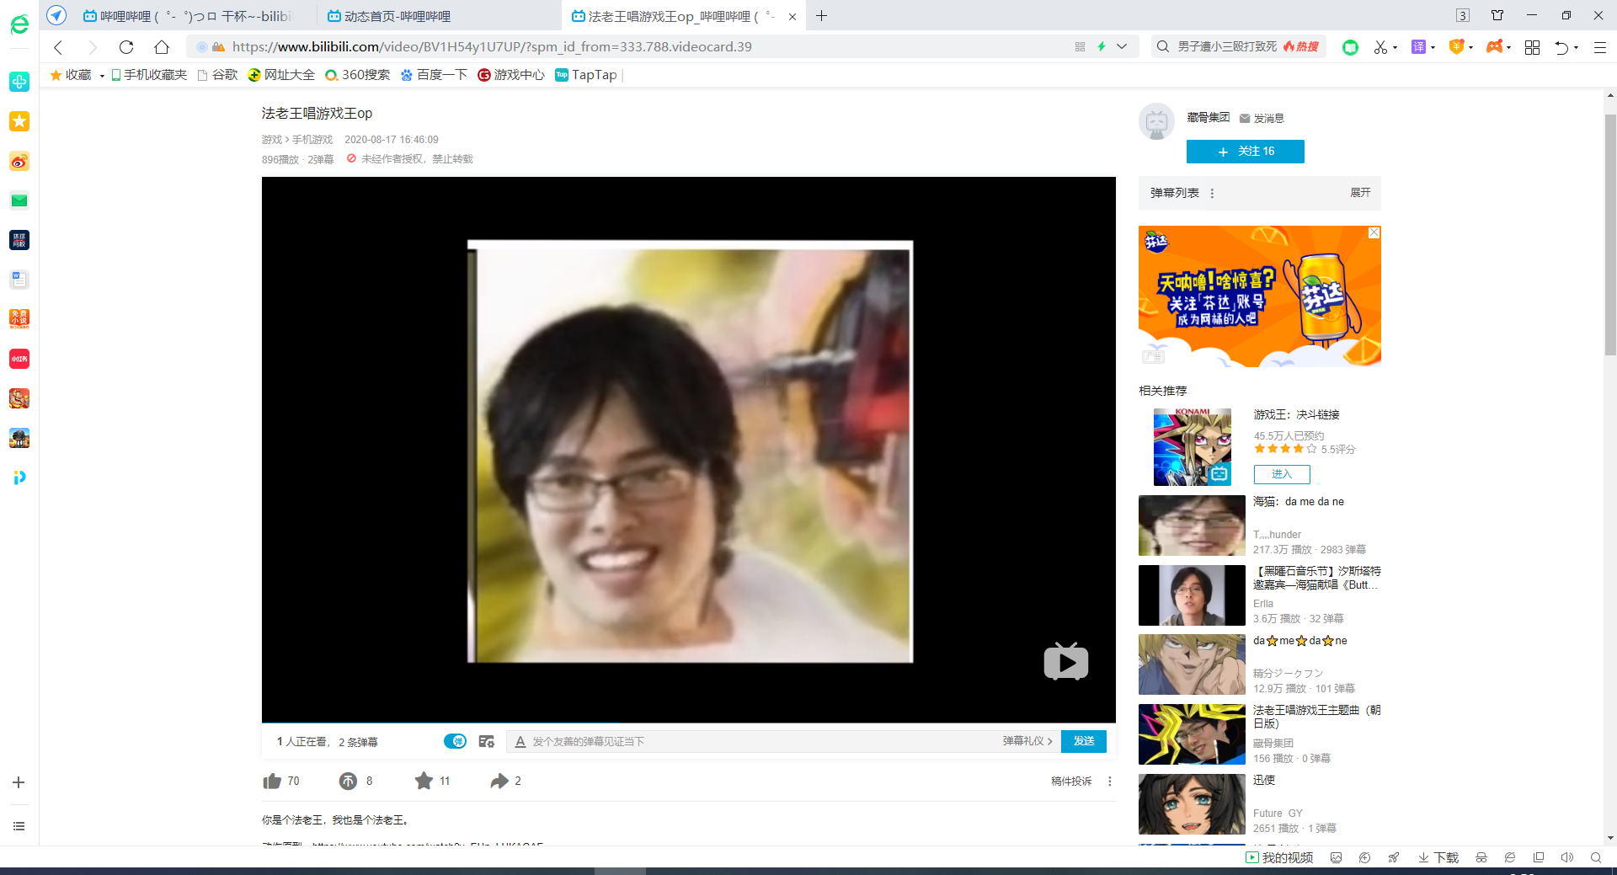1617x875 pixels.
Task: Open the browser main menu
Action: tap(1600, 47)
